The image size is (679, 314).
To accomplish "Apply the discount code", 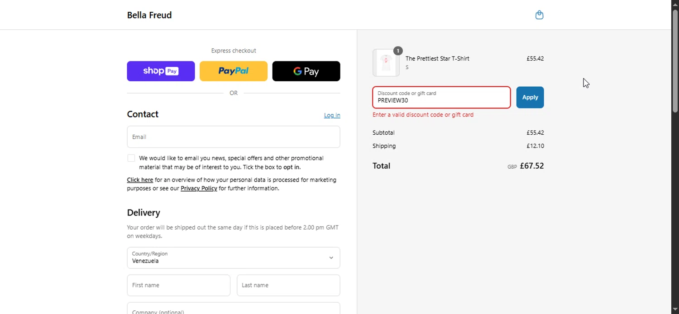I will 530,97.
